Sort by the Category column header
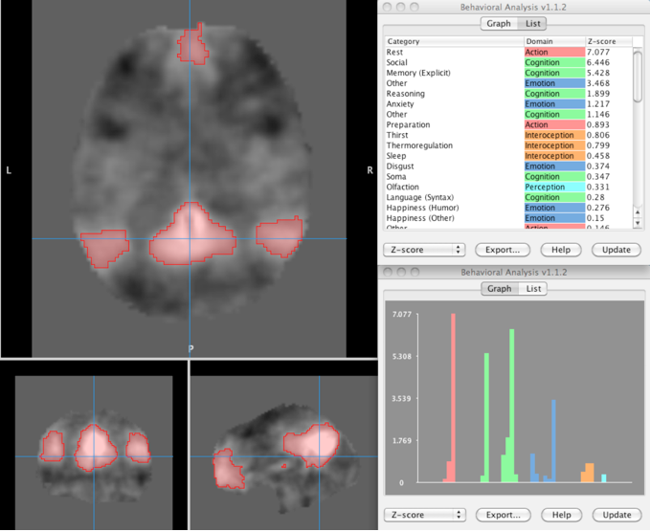The height and width of the screenshot is (532, 650). [454, 41]
